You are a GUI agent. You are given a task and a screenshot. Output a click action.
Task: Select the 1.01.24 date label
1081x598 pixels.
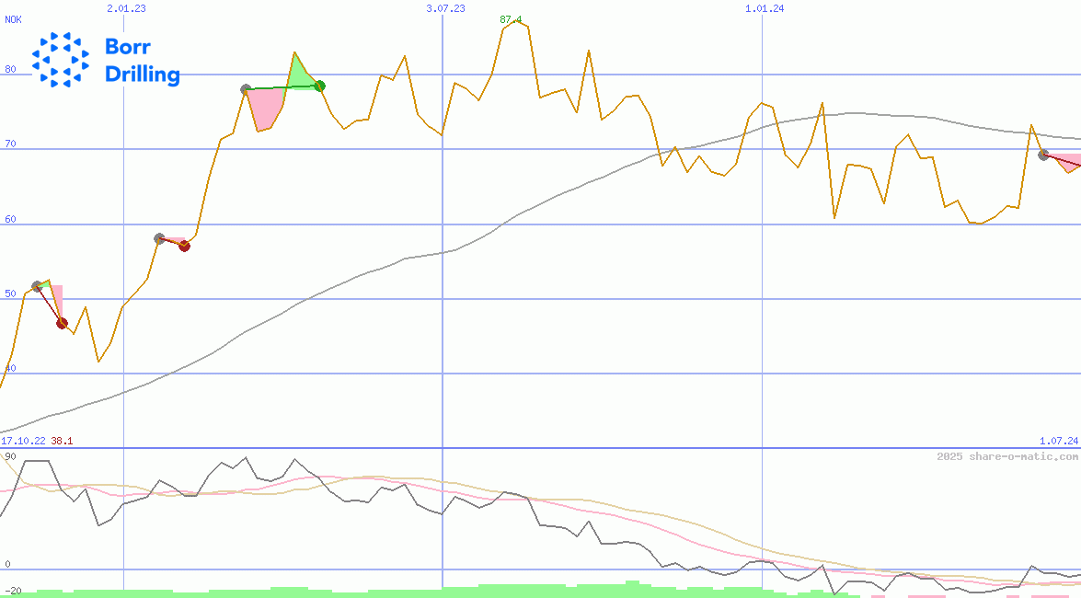point(765,8)
